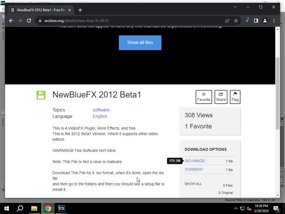This screenshot has width=285, height=214.
Task: Open the notification center icon
Action: 276,209
